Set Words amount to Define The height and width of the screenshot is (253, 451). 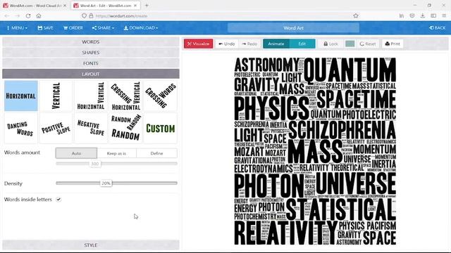click(x=156, y=153)
